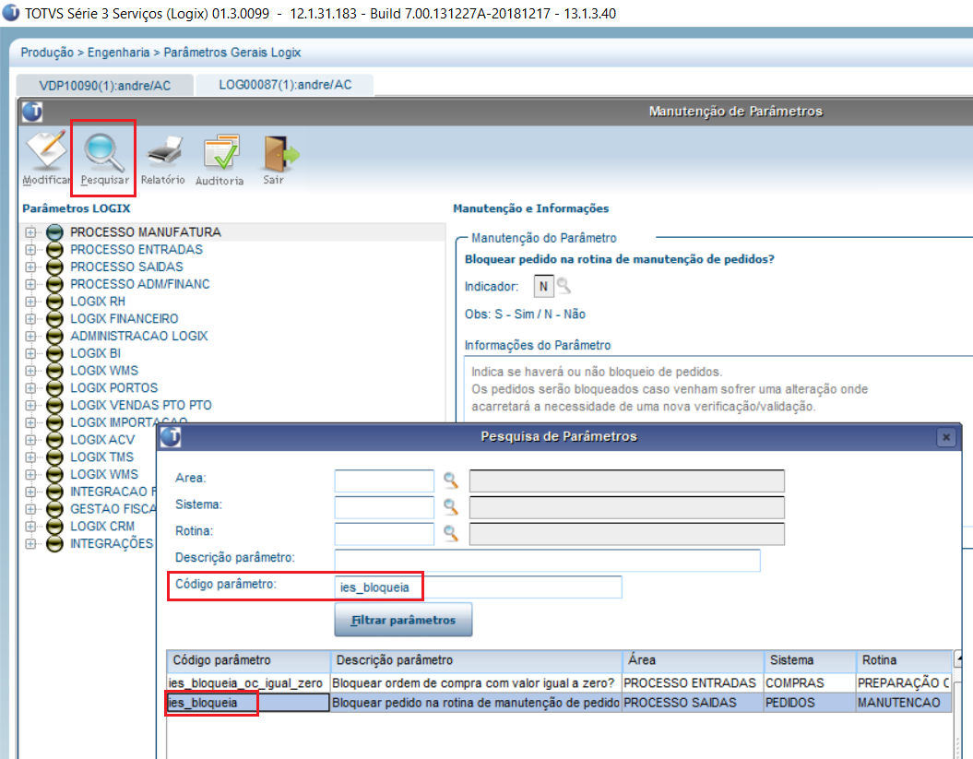This screenshot has height=759, width=973.
Task: Expand the LOGIX VENDAS PTO PTO node
Action: [x=30, y=405]
